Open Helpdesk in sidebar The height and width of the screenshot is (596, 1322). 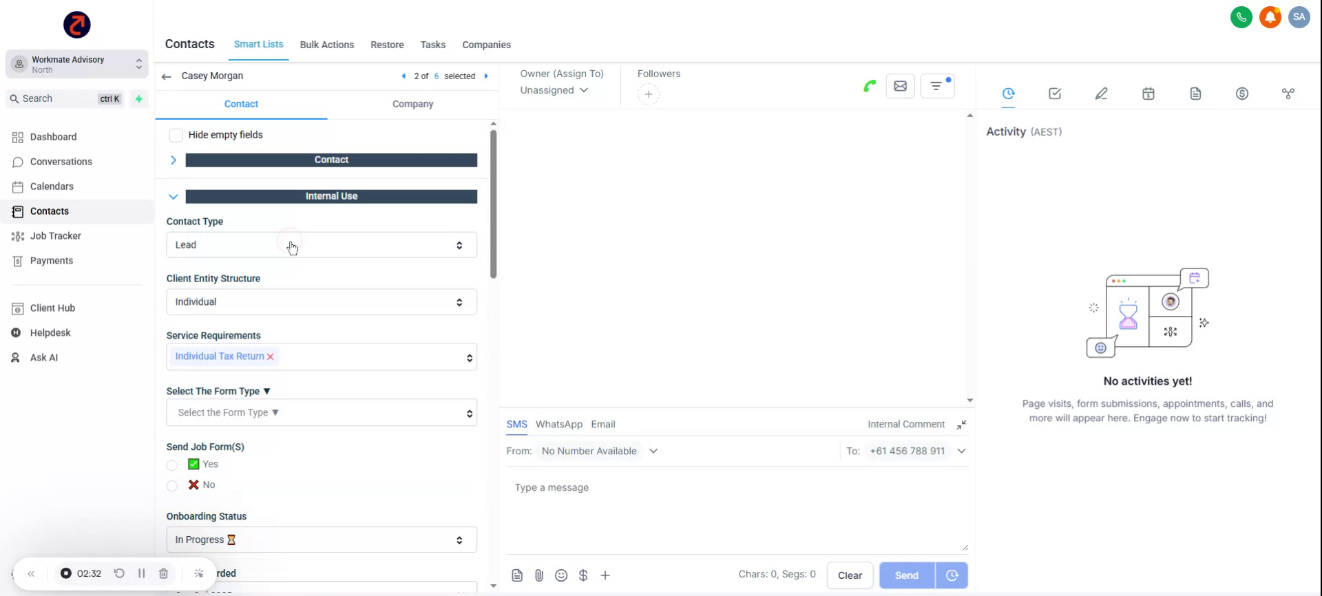coord(50,333)
